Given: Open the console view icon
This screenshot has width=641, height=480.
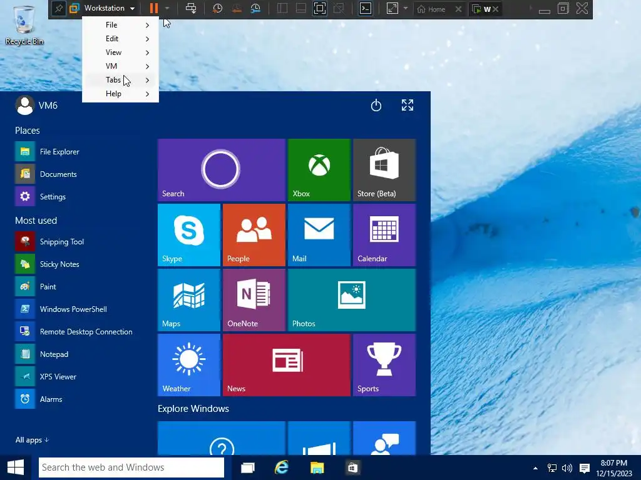Looking at the screenshot, I should pyautogui.click(x=366, y=8).
